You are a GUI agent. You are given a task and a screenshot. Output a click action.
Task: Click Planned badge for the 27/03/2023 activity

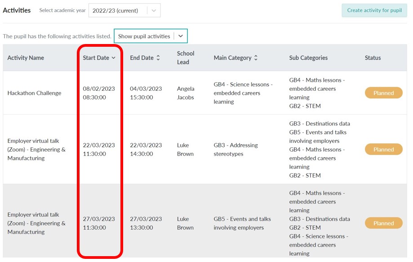coord(383,223)
